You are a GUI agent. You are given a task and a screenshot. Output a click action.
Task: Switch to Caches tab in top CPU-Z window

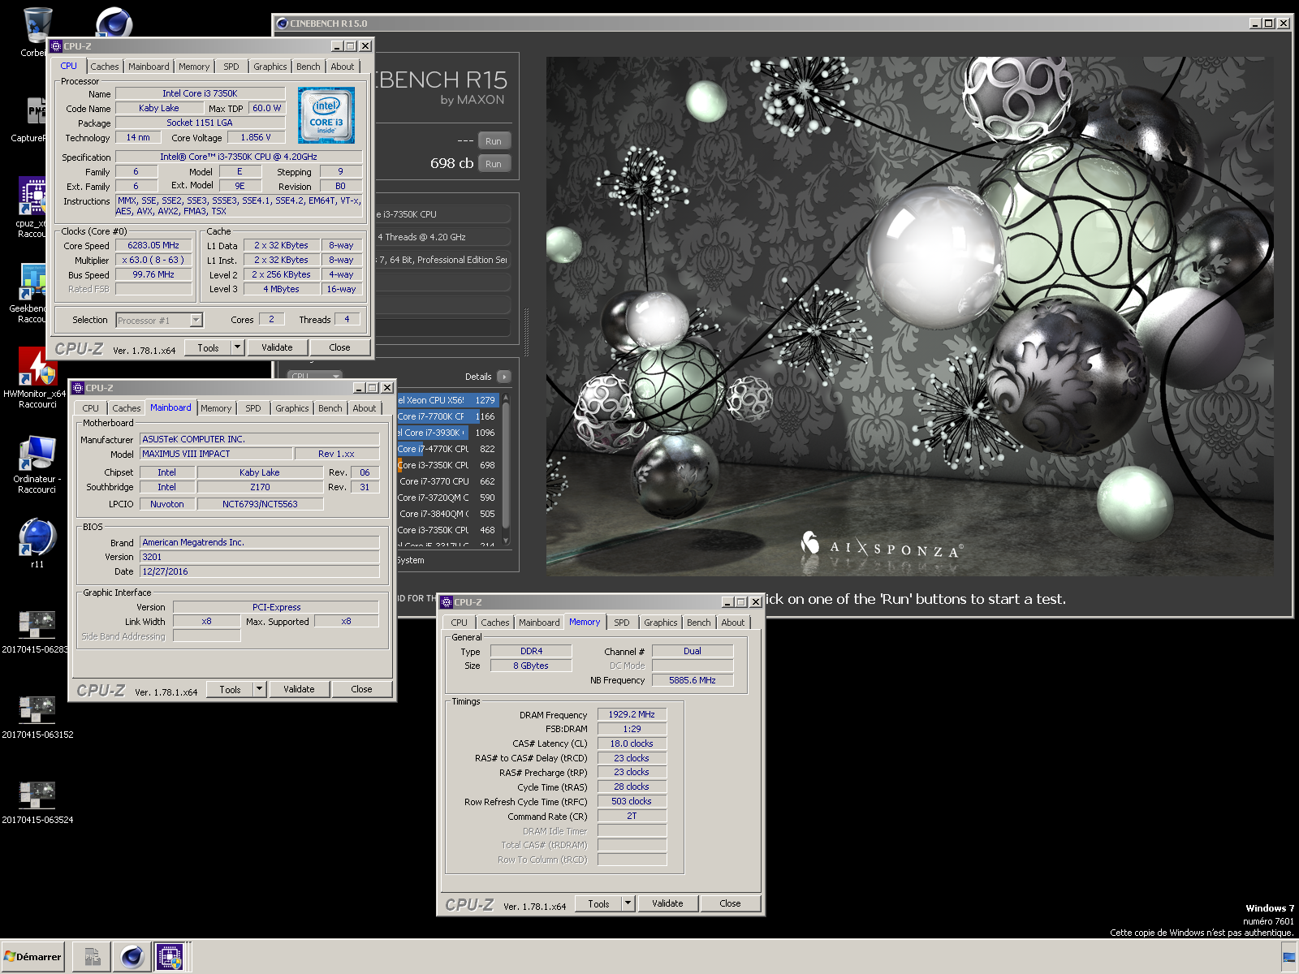tap(104, 67)
